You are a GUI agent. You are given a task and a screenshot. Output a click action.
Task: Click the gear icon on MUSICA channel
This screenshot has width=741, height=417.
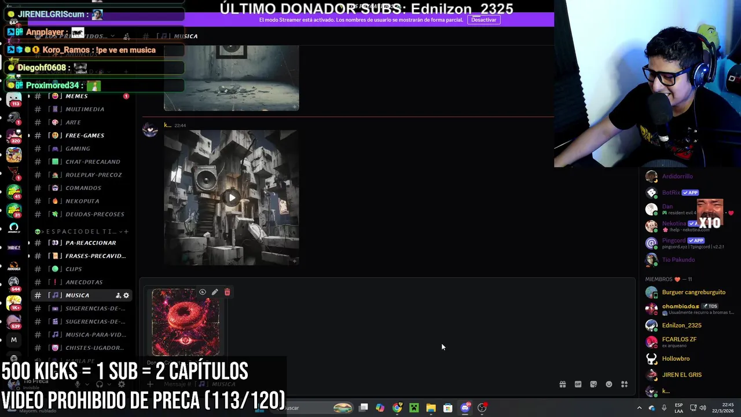(126, 295)
